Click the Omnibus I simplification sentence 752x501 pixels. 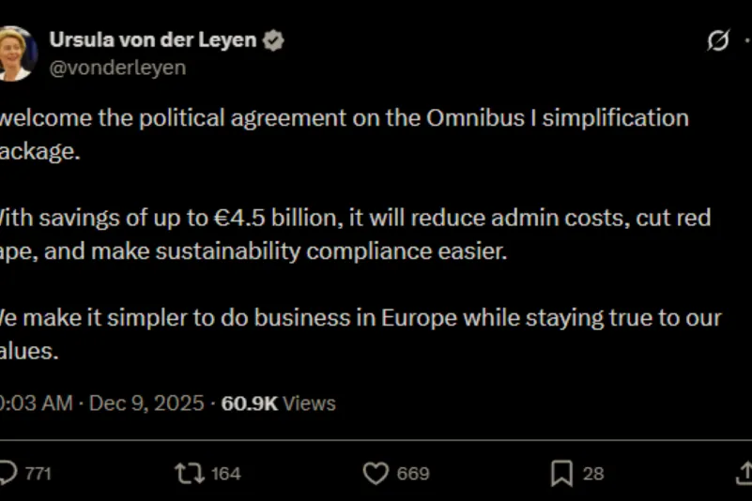tap(347, 119)
